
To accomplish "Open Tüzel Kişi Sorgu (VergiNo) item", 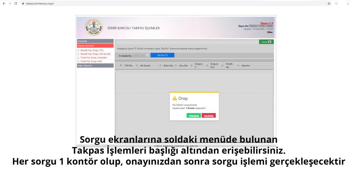I will coord(94,57).
